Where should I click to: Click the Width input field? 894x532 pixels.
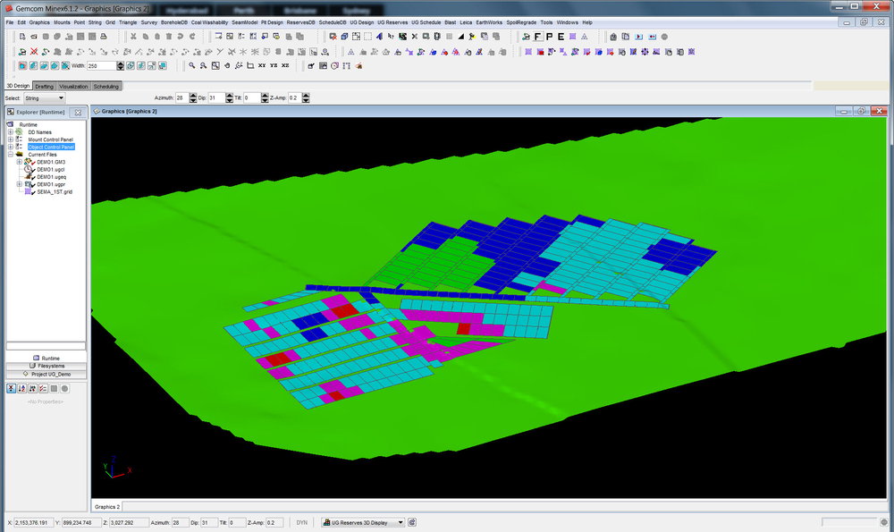[103, 65]
